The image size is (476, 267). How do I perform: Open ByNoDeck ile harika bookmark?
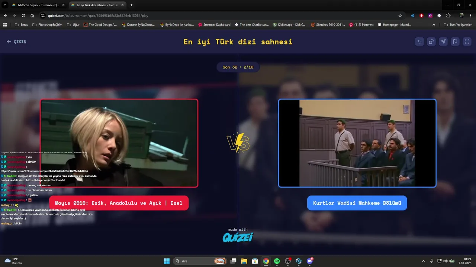click(177, 25)
